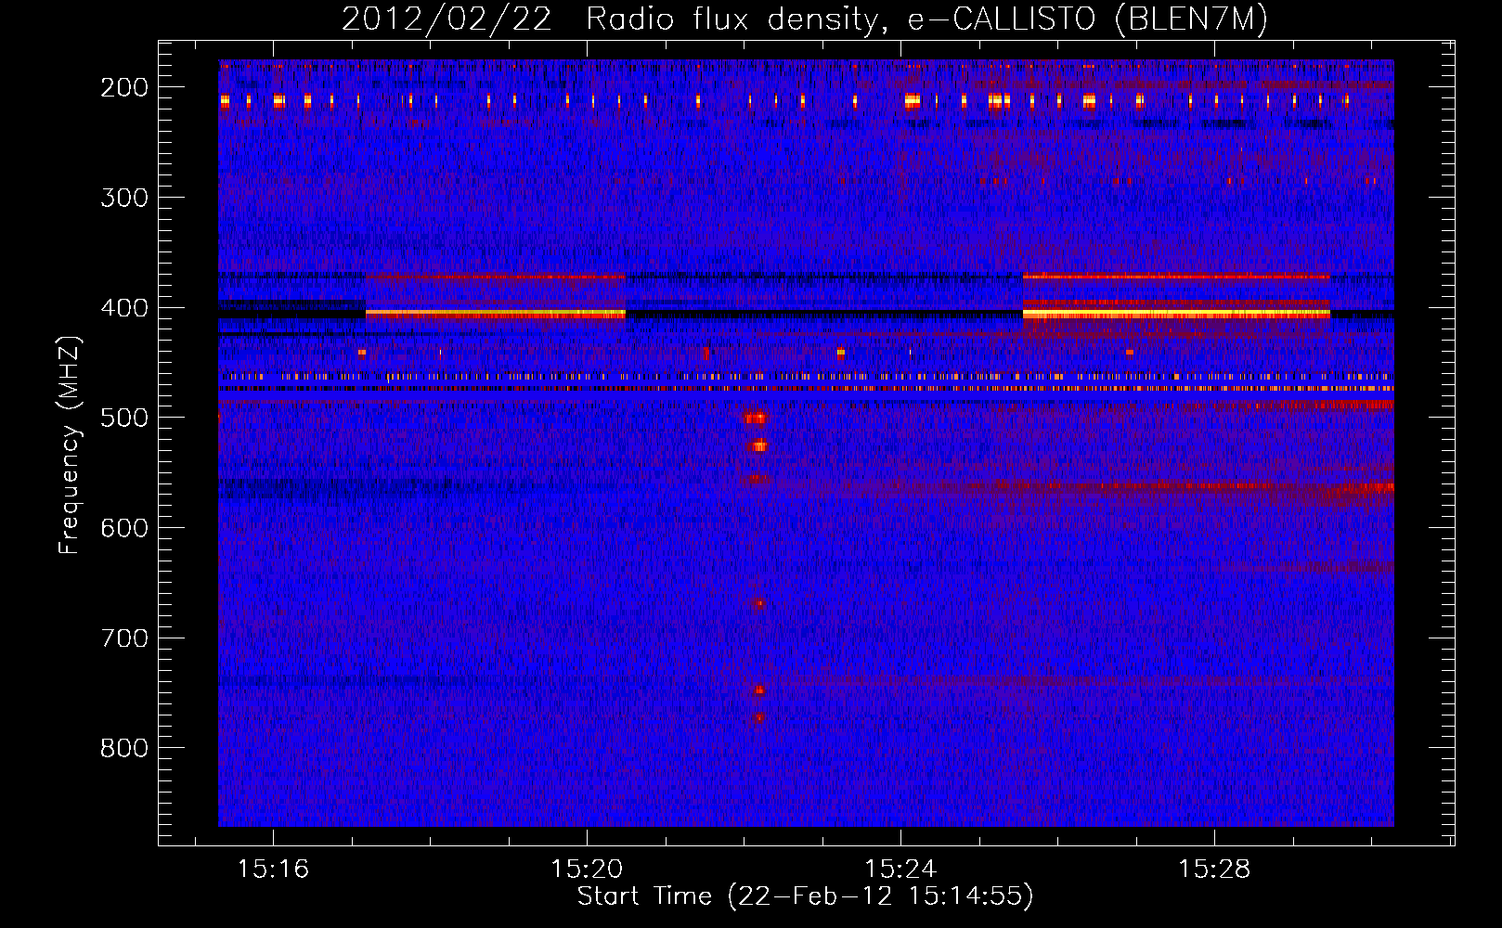1502x928 pixels.
Task: Select the 700 frequency tick label
Action: tap(124, 638)
